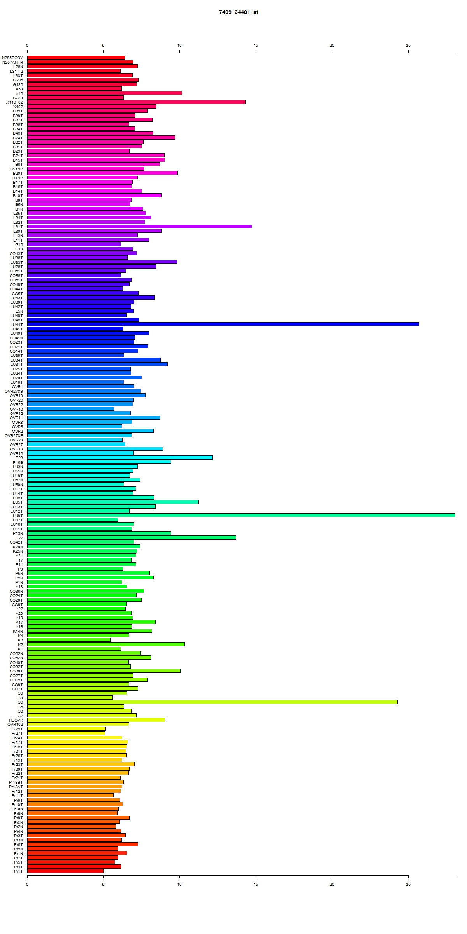Click the HUOVR sample label
This screenshot has width=467, height=934.
(x=16, y=720)
